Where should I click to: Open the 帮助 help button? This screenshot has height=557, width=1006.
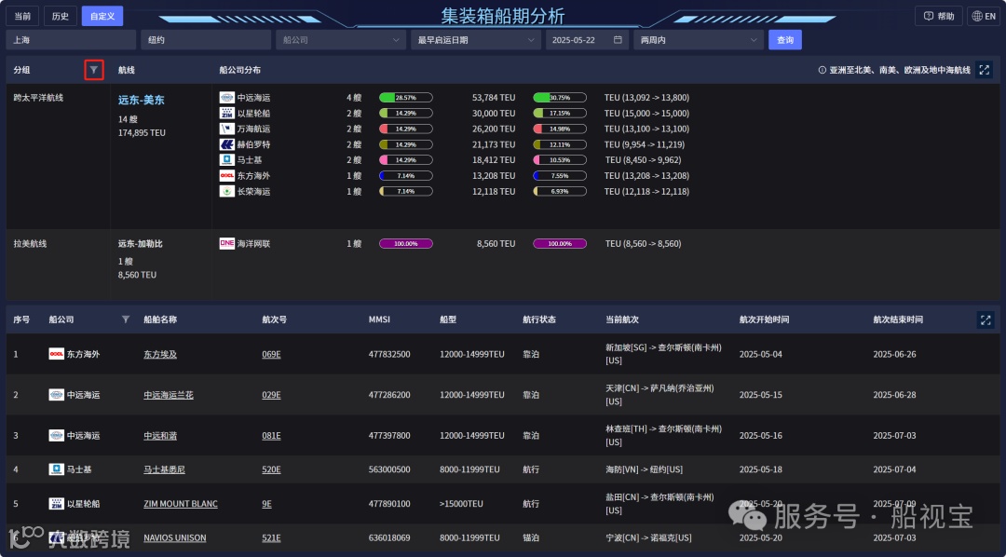(939, 16)
